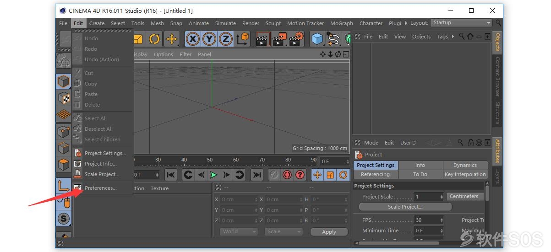The height and width of the screenshot is (252, 551).
Task: Open Scale mode dropdown in coordinates
Action: tap(283, 231)
